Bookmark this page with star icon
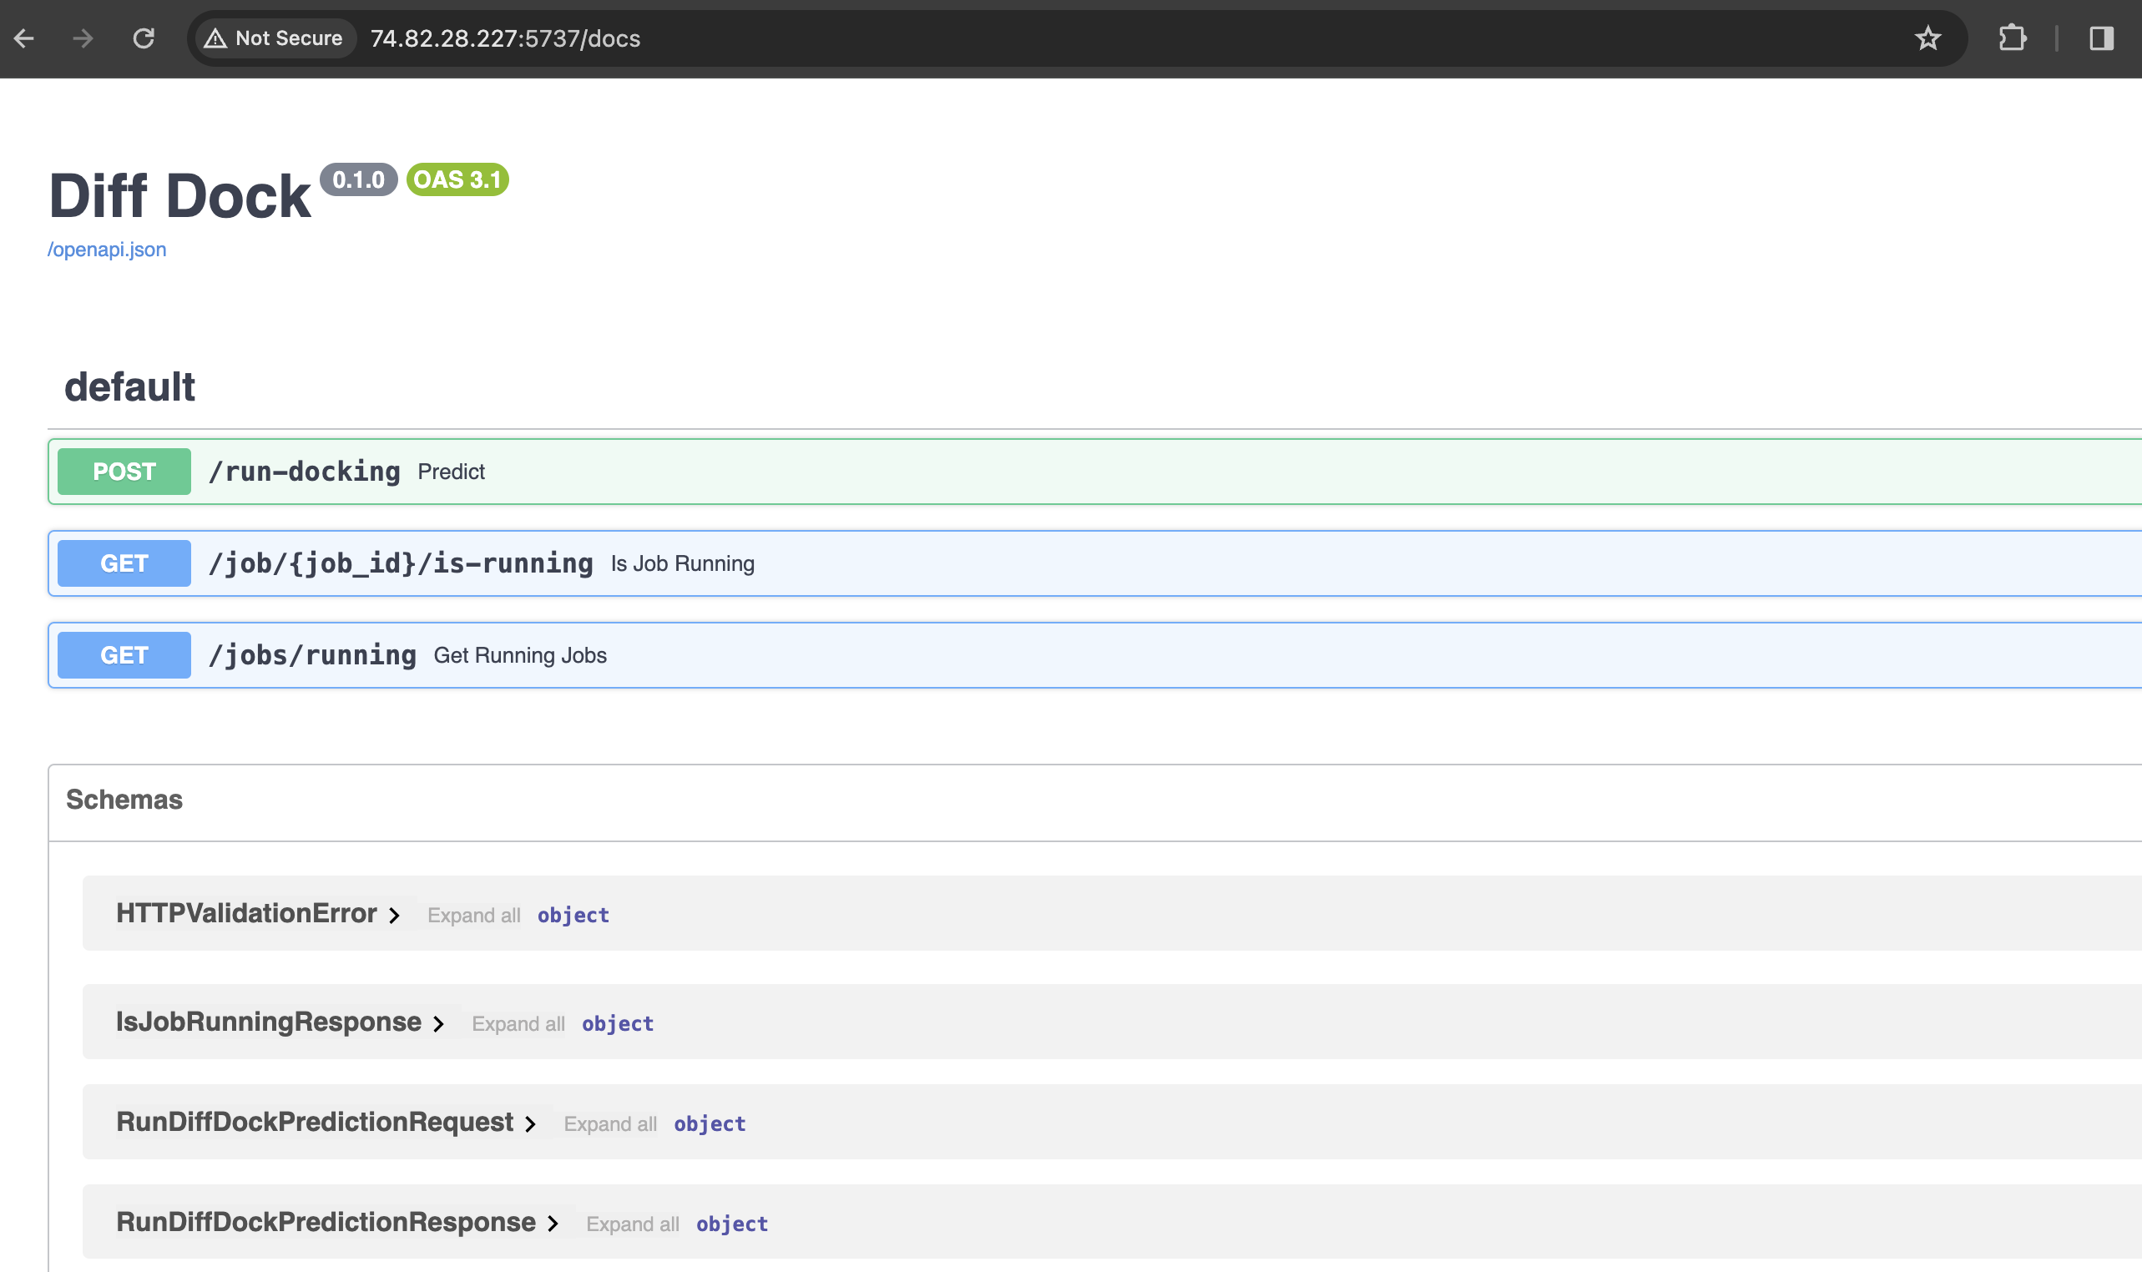The width and height of the screenshot is (2142, 1272). 1927,38
